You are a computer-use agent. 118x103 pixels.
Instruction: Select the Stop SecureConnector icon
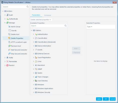pos(9,54)
